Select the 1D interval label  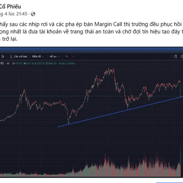pos(2,63)
